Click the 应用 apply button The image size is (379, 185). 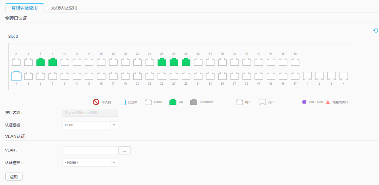click(14, 177)
